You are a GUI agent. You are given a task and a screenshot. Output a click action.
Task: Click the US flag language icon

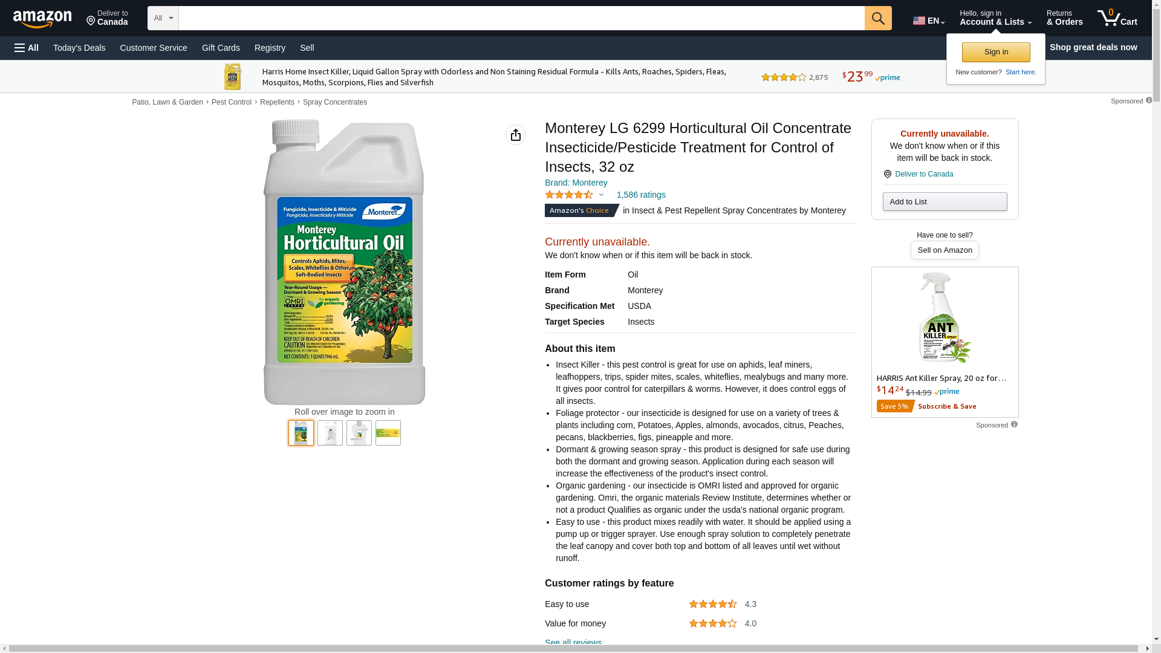tap(919, 21)
